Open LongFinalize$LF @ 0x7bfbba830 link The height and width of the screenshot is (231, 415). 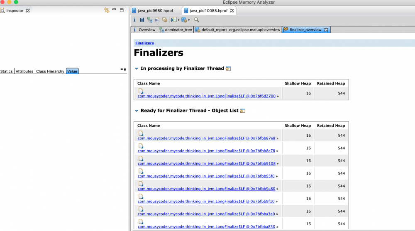coord(206,226)
